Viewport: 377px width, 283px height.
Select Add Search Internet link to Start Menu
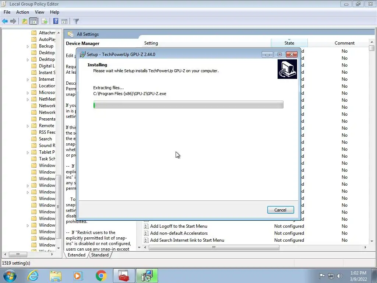187,240
